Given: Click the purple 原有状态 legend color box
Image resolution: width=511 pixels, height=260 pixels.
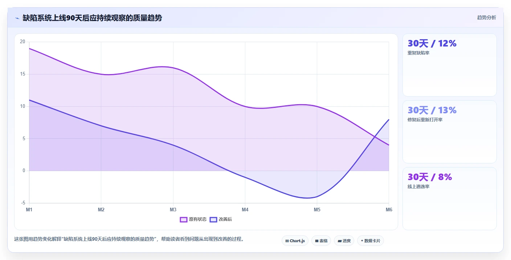Looking at the screenshot, I should point(184,219).
